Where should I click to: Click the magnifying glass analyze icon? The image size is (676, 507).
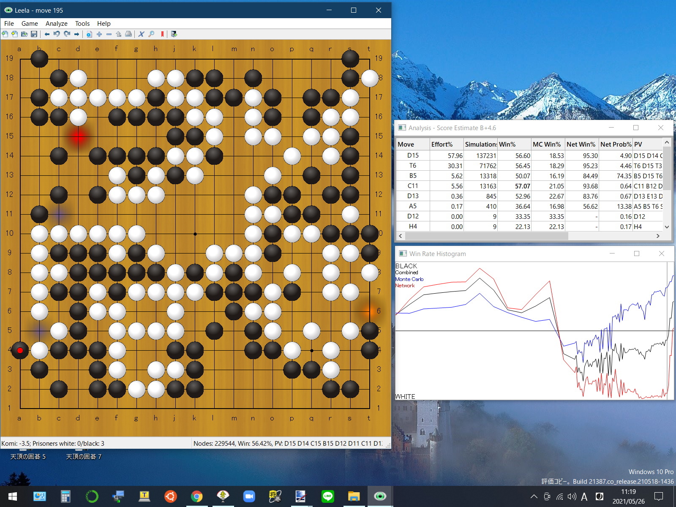point(151,34)
